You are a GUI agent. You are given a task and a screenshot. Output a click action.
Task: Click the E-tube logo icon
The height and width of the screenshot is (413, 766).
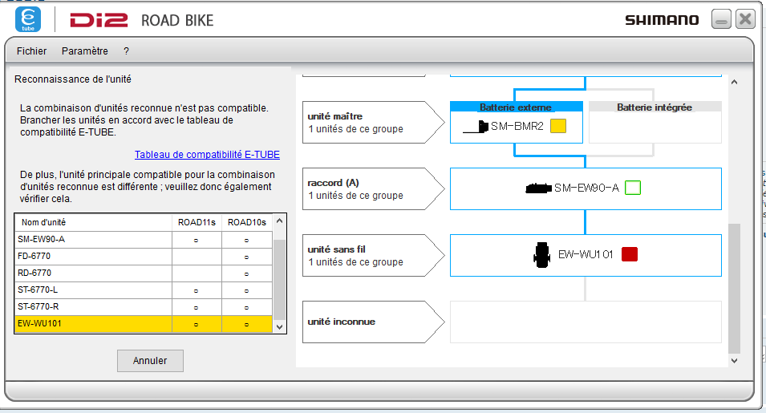coord(28,18)
